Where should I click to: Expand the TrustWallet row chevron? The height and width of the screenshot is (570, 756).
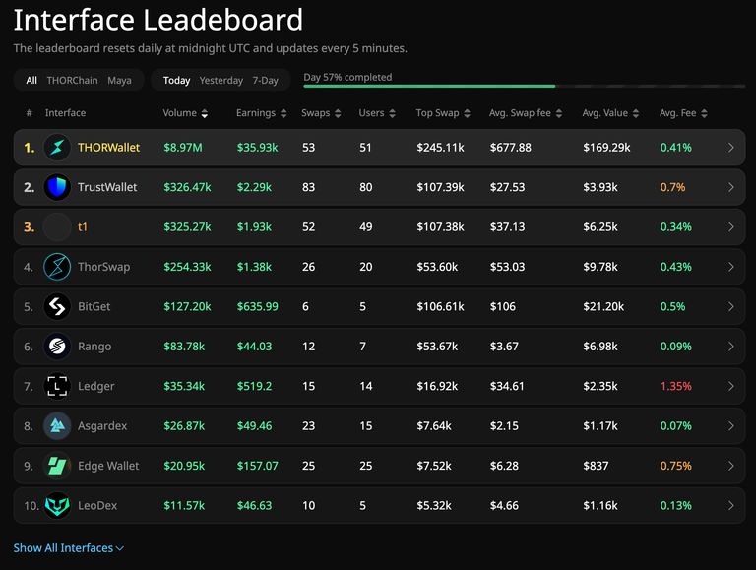point(731,187)
